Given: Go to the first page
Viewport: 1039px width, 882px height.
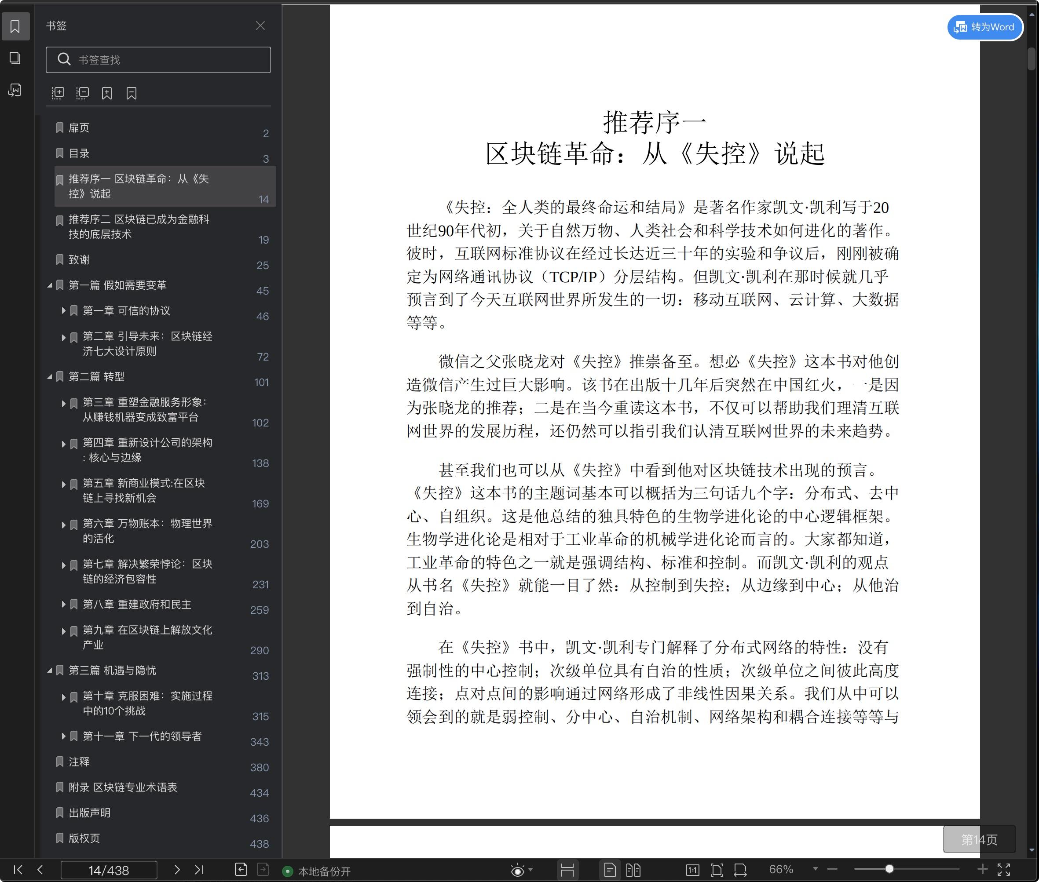Looking at the screenshot, I should click(x=18, y=870).
